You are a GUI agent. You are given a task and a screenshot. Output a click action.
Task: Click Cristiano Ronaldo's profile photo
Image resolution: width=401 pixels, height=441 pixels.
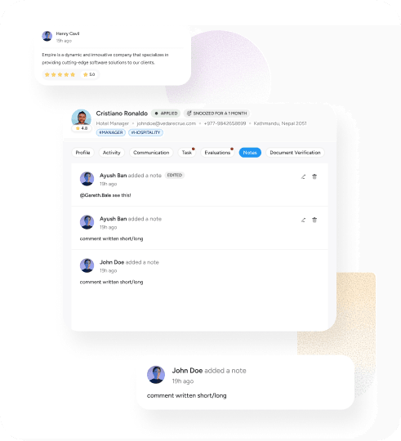tap(82, 118)
